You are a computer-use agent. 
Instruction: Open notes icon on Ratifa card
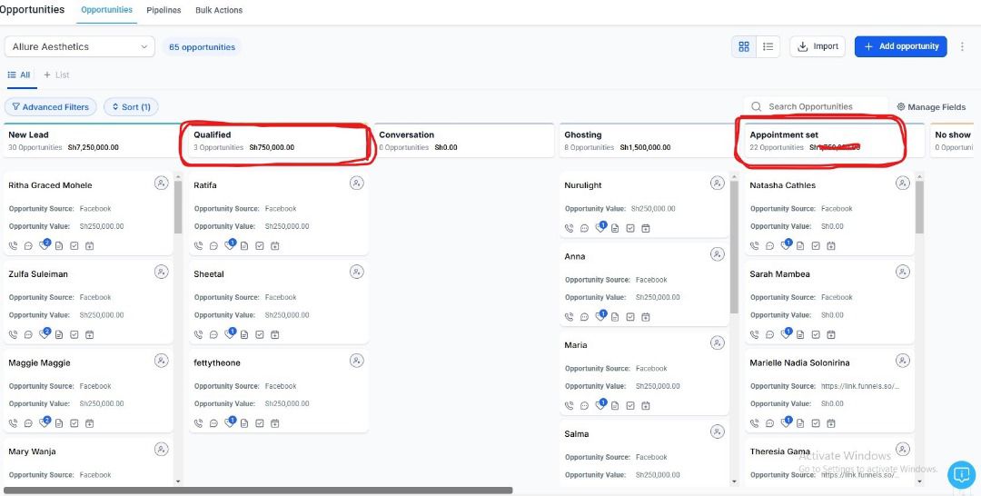click(x=244, y=246)
